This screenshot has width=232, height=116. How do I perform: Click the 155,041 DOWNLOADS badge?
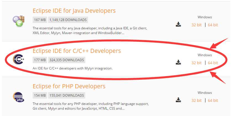coord(66,96)
